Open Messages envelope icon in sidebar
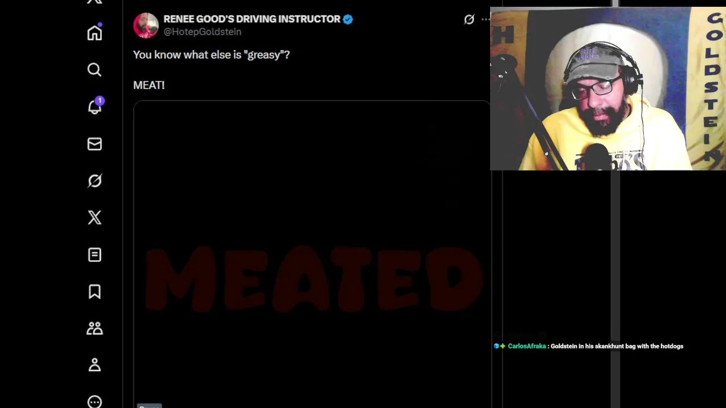 (95, 144)
